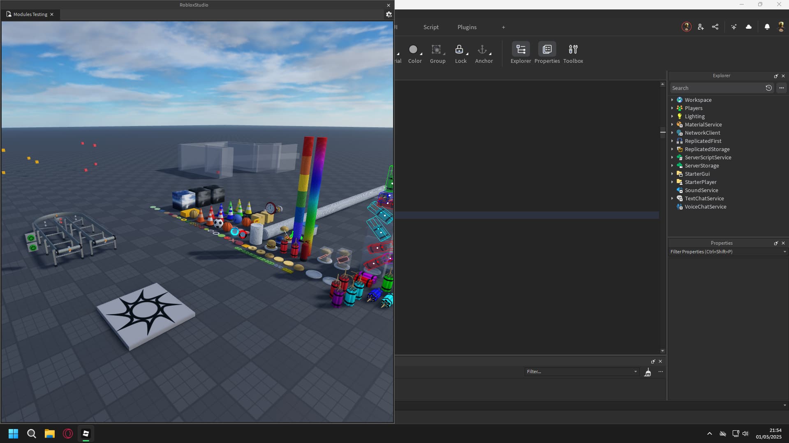The image size is (789, 443).
Task: Open the Plugins ribbon tab
Action: click(467, 27)
